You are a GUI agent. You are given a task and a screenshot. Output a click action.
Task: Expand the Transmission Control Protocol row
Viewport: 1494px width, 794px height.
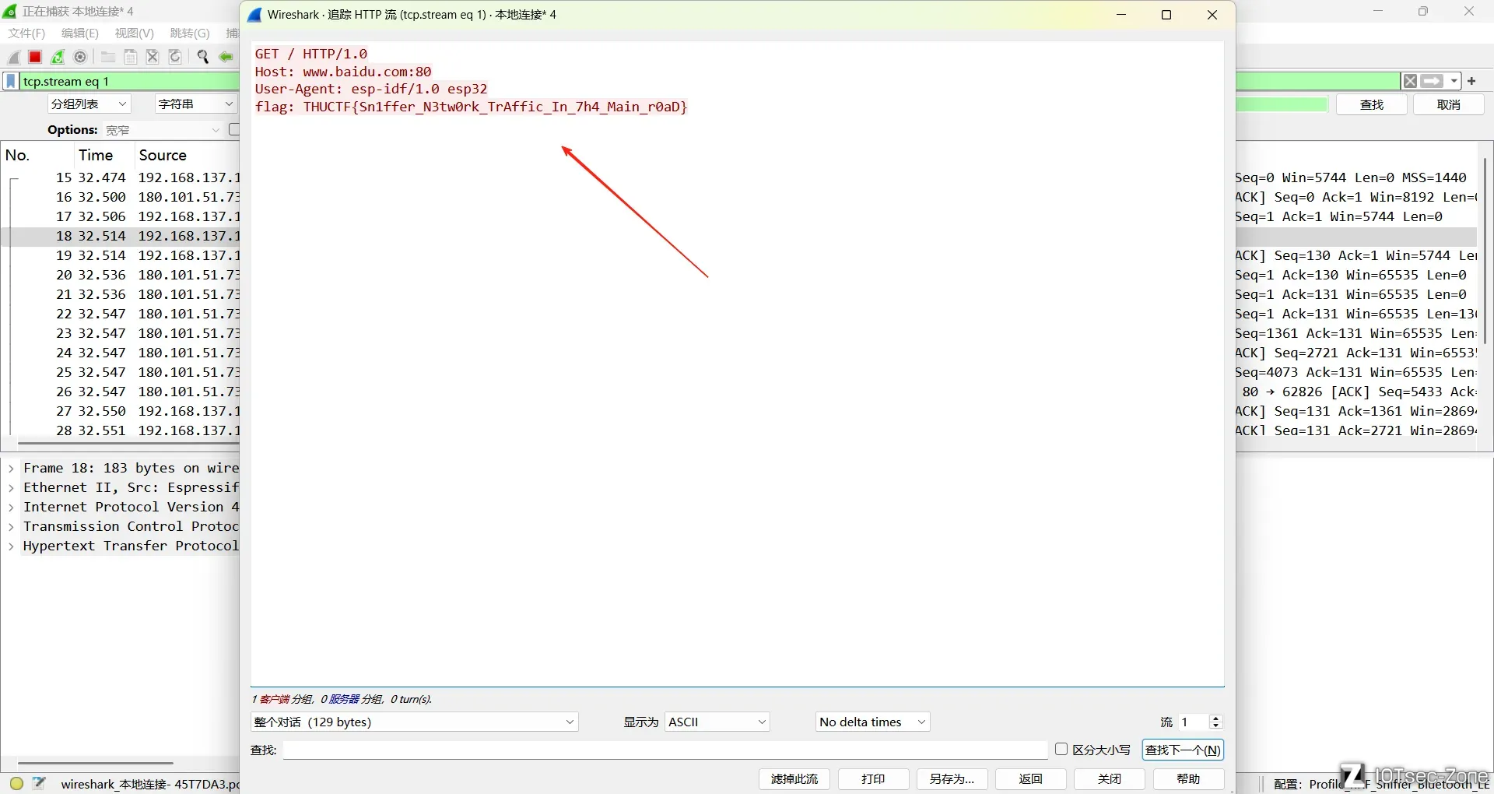coord(11,527)
